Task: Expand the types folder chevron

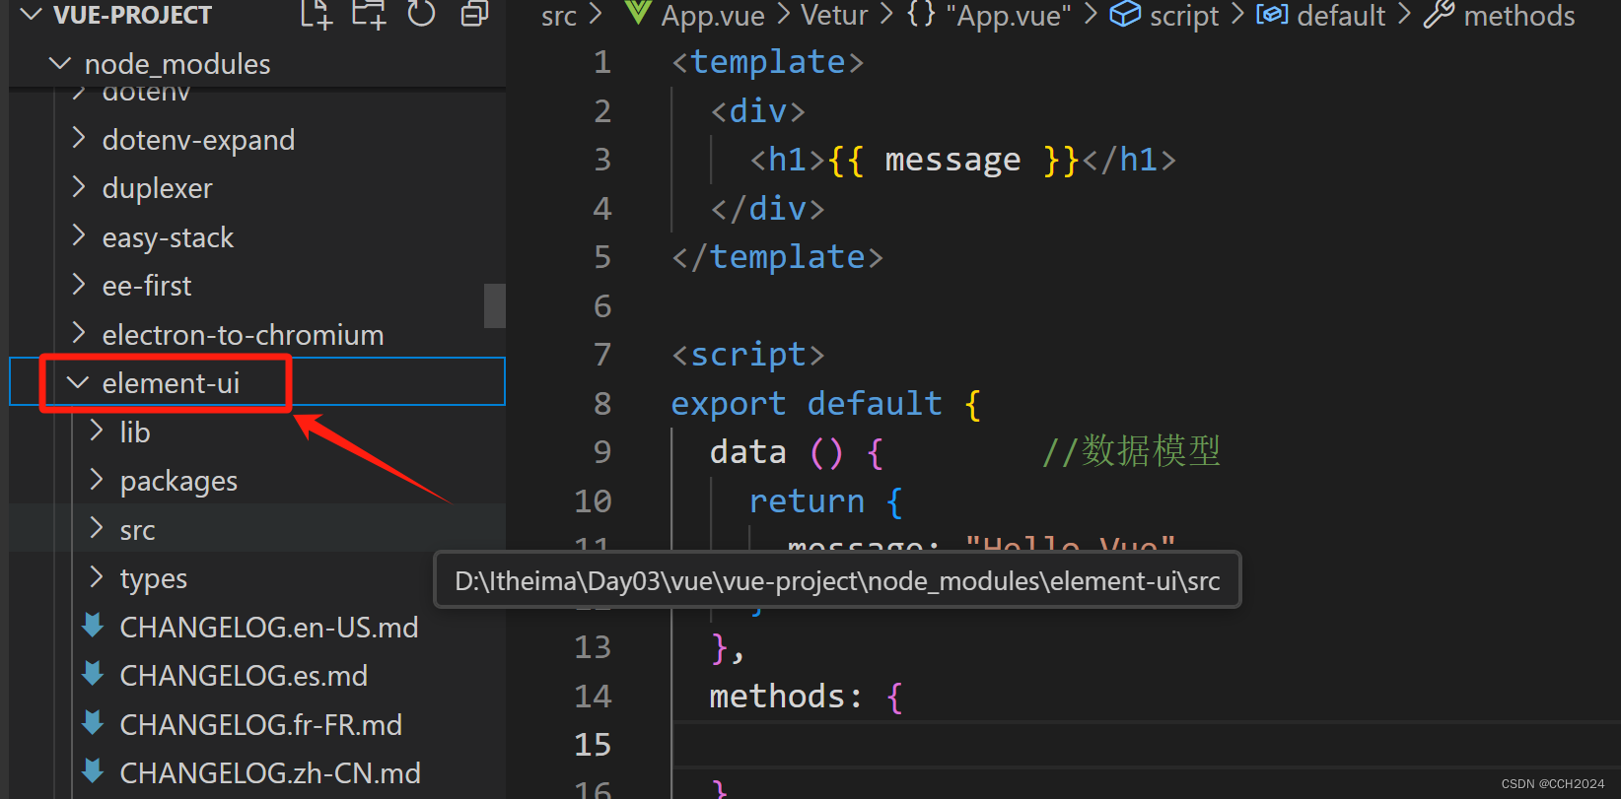Action: pyautogui.click(x=97, y=577)
